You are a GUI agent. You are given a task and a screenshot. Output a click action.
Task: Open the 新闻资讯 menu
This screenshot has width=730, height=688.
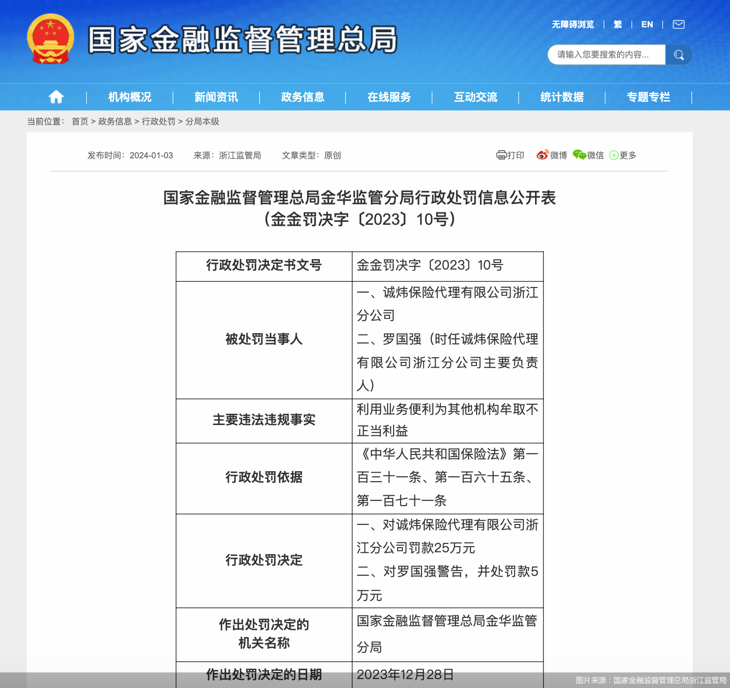point(216,97)
